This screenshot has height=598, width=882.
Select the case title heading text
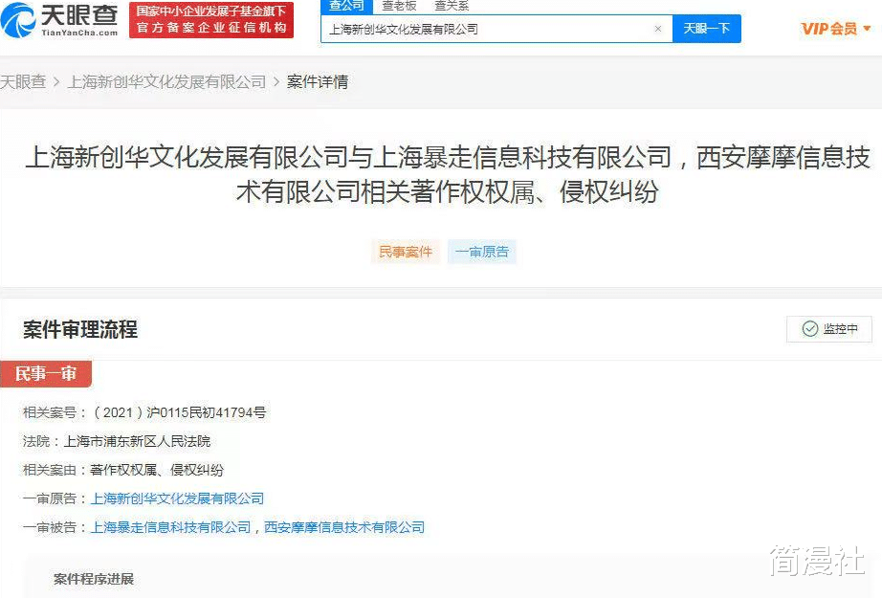pyautogui.click(x=448, y=174)
